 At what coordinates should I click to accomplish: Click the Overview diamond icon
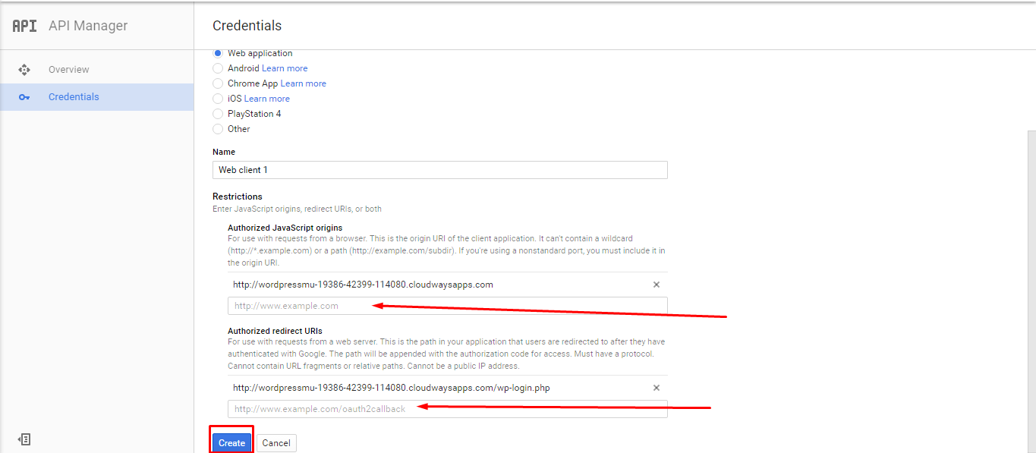pyautogui.click(x=24, y=70)
